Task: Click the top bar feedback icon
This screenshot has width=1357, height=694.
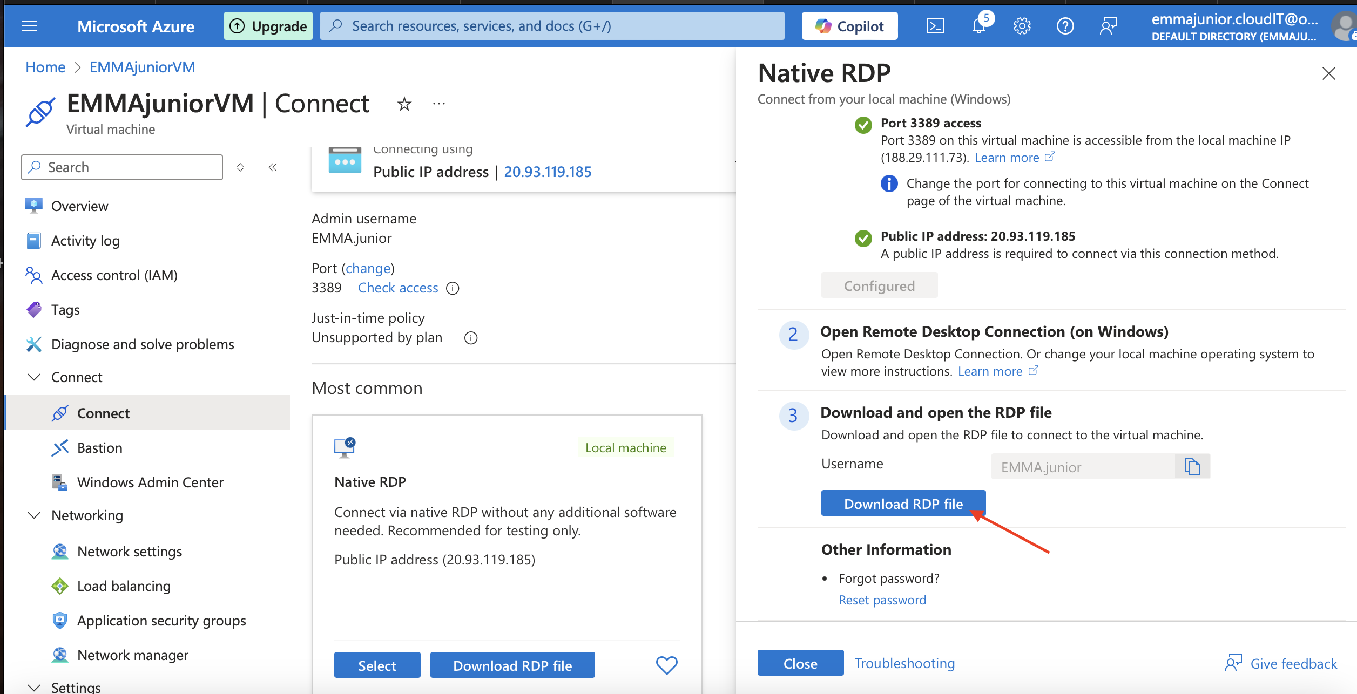Action: (1108, 26)
